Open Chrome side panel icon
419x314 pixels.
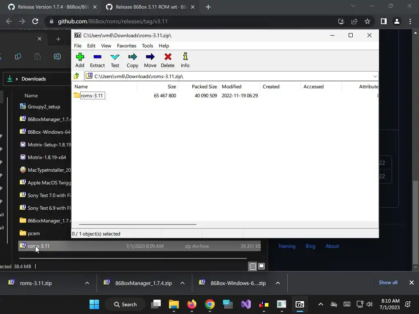(x=384, y=21)
